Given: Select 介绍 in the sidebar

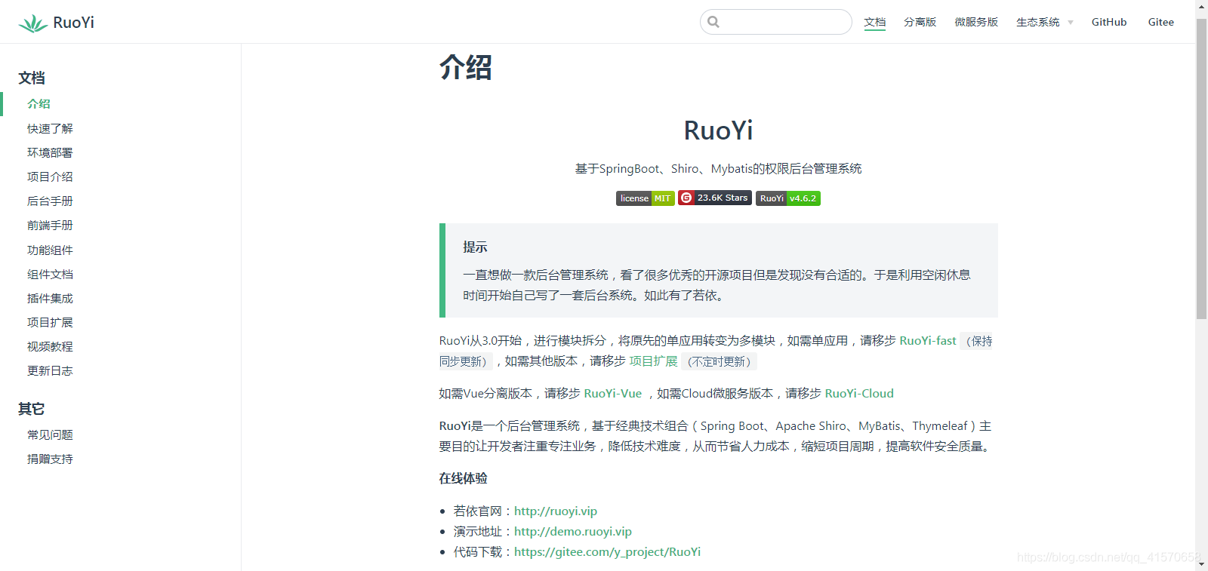Looking at the screenshot, I should pos(39,104).
